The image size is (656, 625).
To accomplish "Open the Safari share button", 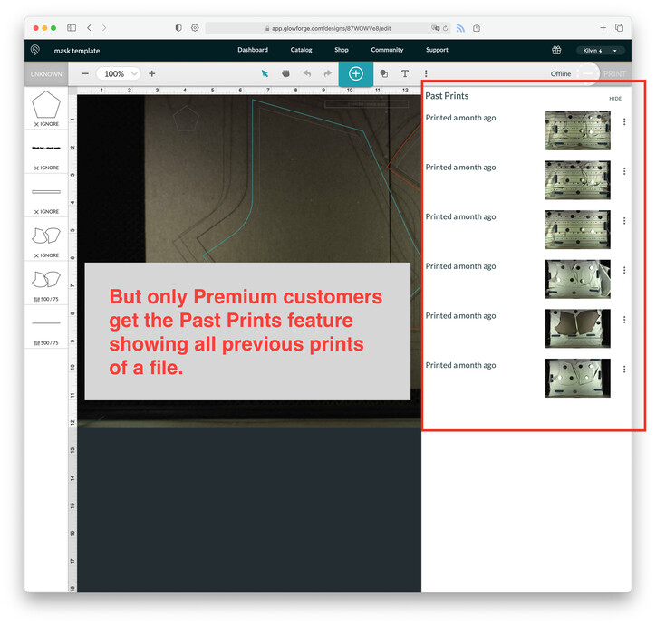I will (x=477, y=27).
